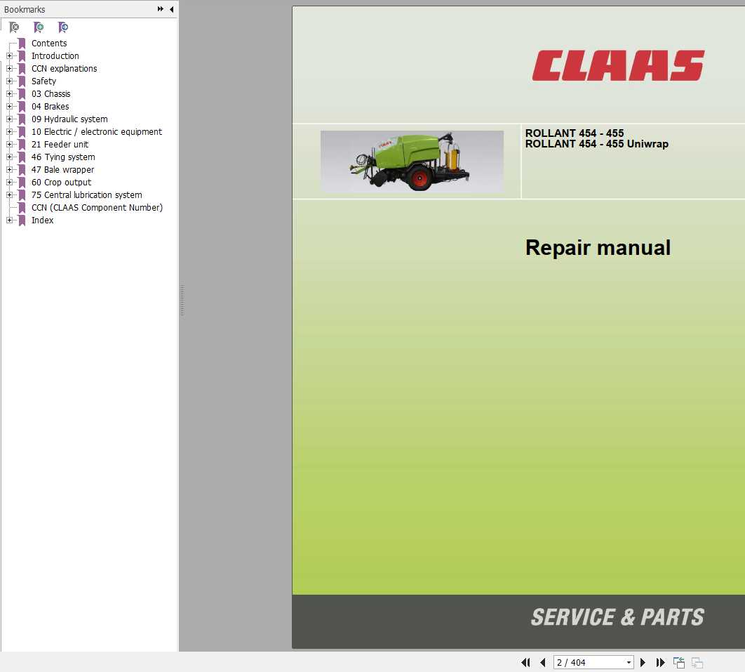
Task: Go to the previous page
Action: (542, 662)
